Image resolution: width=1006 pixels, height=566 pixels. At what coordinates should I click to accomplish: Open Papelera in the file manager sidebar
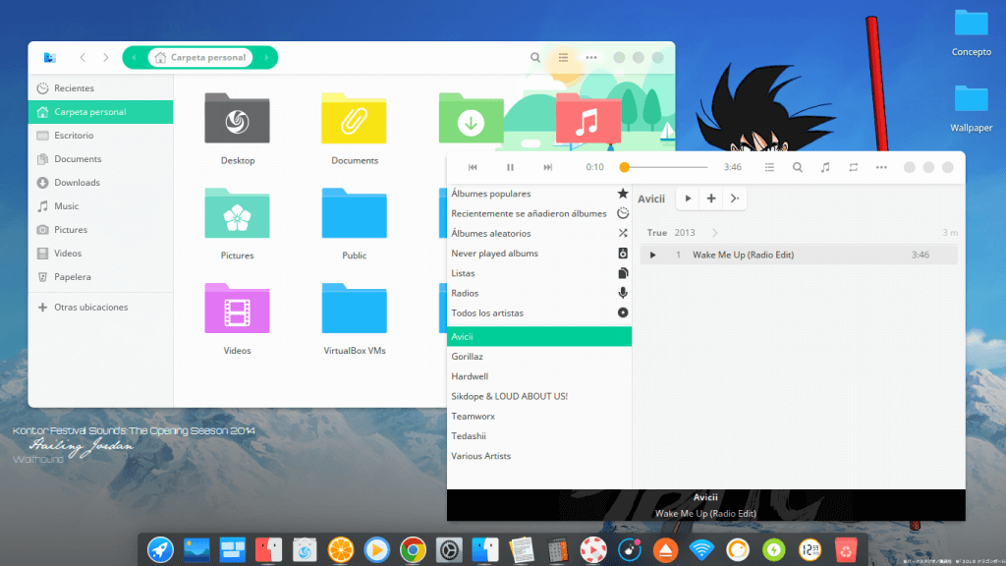(x=101, y=276)
